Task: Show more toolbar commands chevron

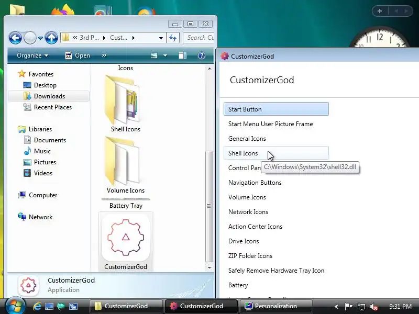Action: (104, 55)
